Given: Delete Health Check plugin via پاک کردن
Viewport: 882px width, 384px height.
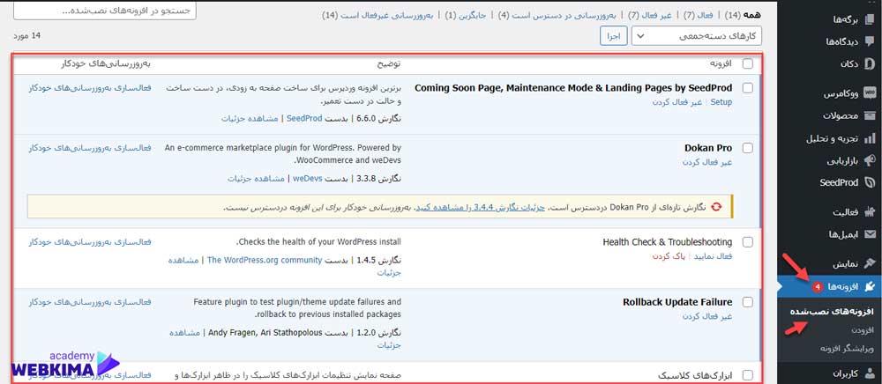Looking at the screenshot, I should click(x=669, y=256).
